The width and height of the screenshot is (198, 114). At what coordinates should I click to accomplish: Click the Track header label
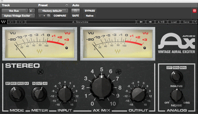(6, 5)
